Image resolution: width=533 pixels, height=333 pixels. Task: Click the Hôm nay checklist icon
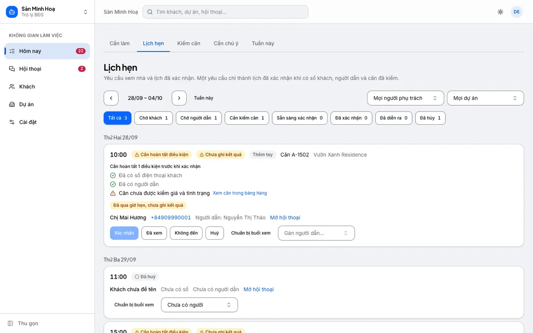tap(12, 51)
